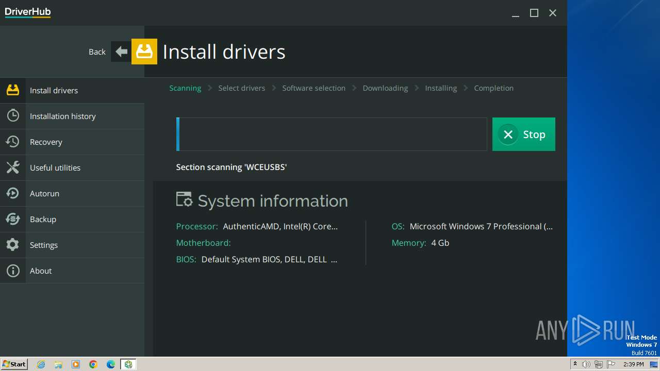Click the Back arrow icon
The image size is (660, 371).
[x=121, y=52]
